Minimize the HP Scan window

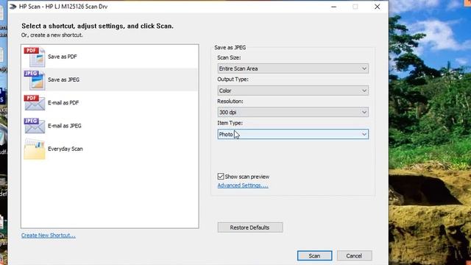(x=333, y=7)
